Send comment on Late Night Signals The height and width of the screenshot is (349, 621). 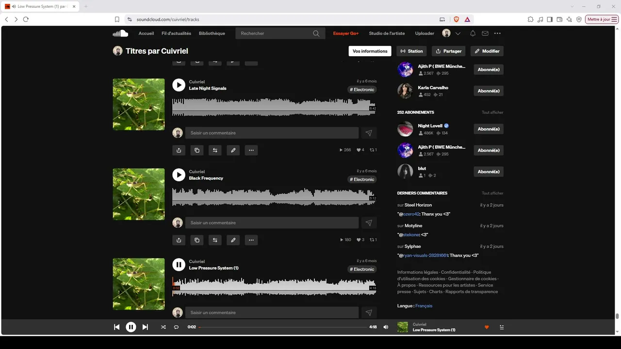pos(369,133)
